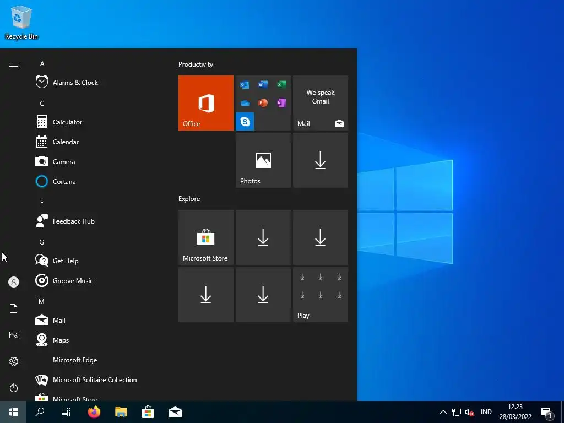Image resolution: width=564 pixels, height=423 pixels.
Task: Open taskbar Search
Action: pos(40,412)
